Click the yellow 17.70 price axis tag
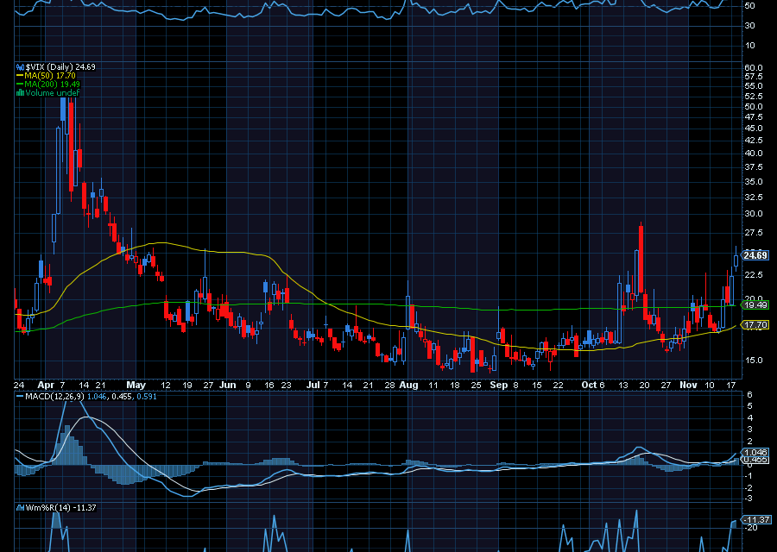The image size is (777, 552). tap(755, 325)
